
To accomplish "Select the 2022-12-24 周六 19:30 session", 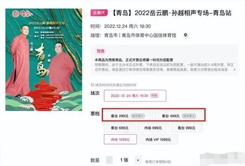I will coord(135,95).
